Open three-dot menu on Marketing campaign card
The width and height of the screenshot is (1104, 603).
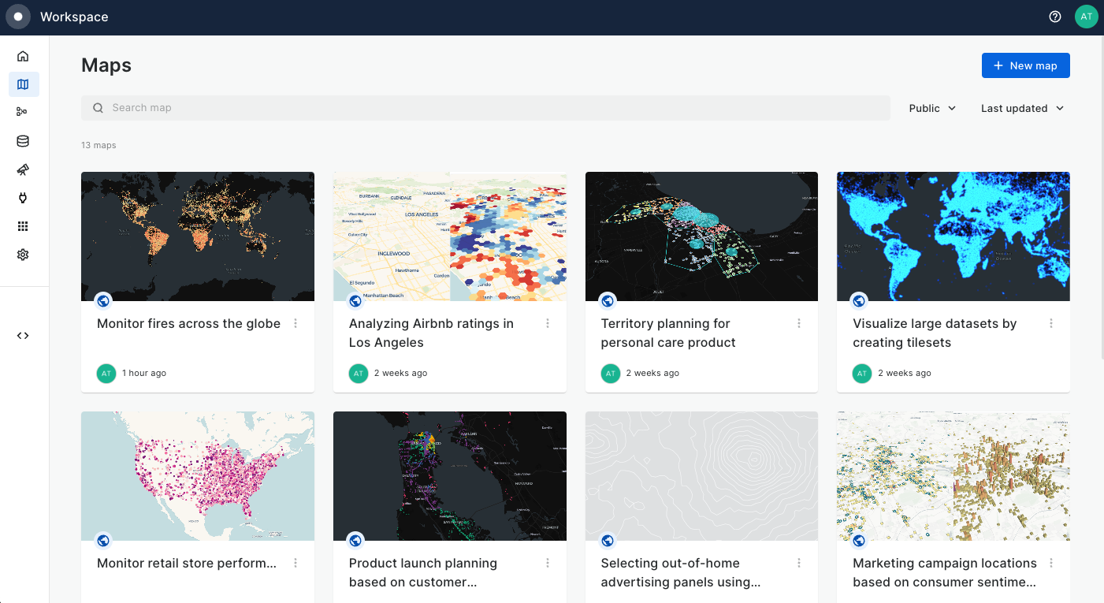1051,563
